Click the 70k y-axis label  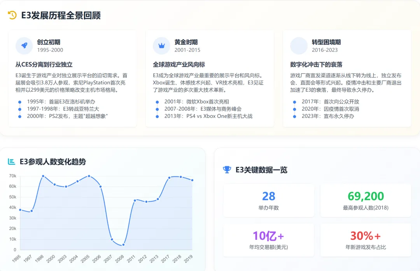click(12, 176)
